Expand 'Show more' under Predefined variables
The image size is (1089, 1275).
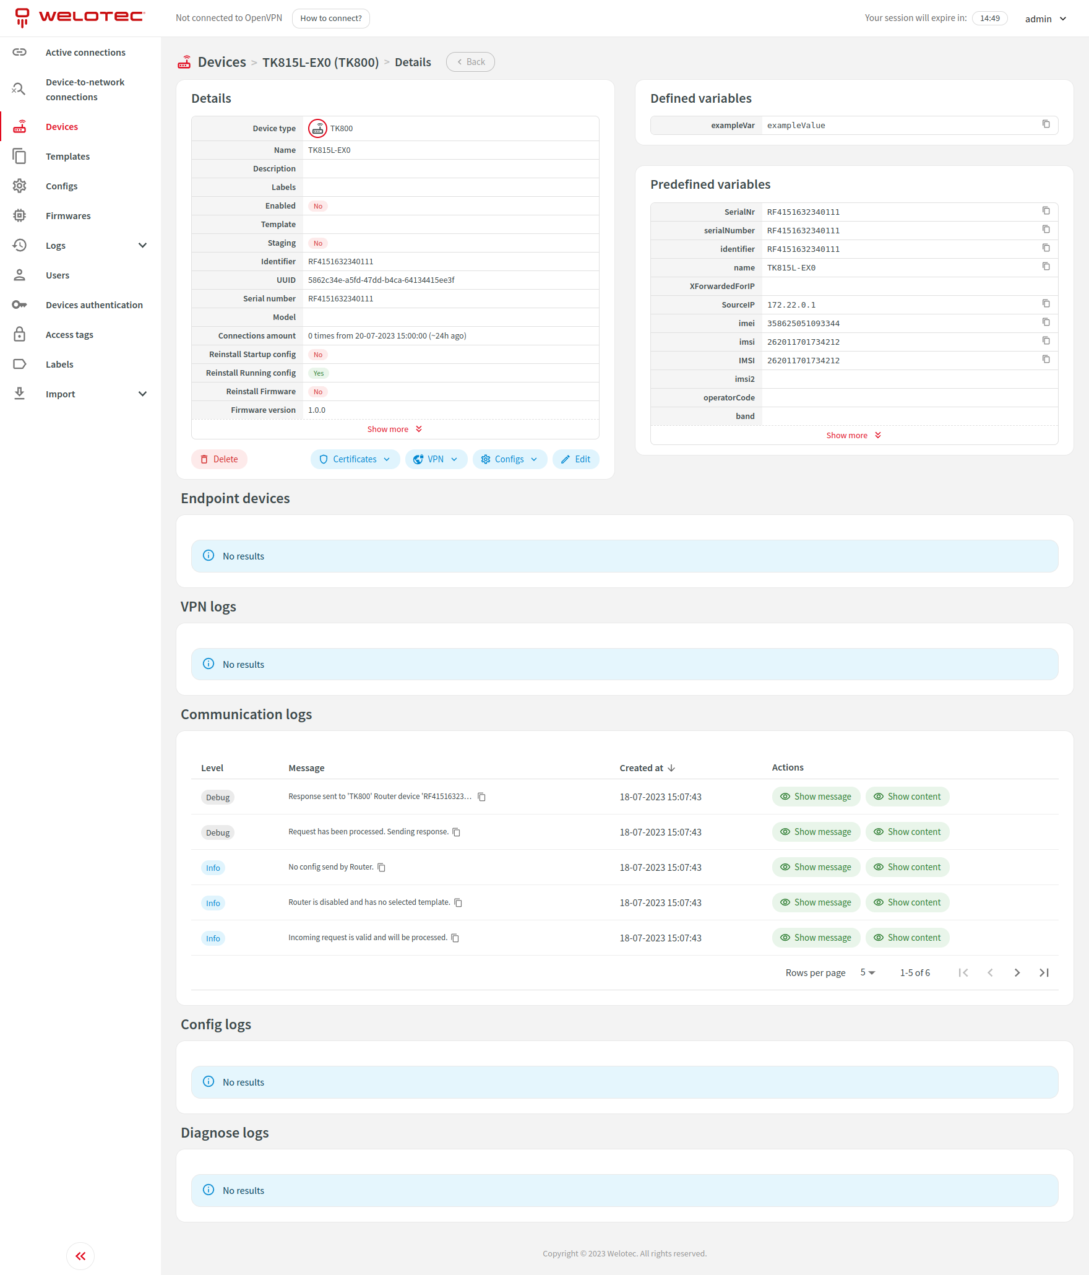[x=853, y=435]
